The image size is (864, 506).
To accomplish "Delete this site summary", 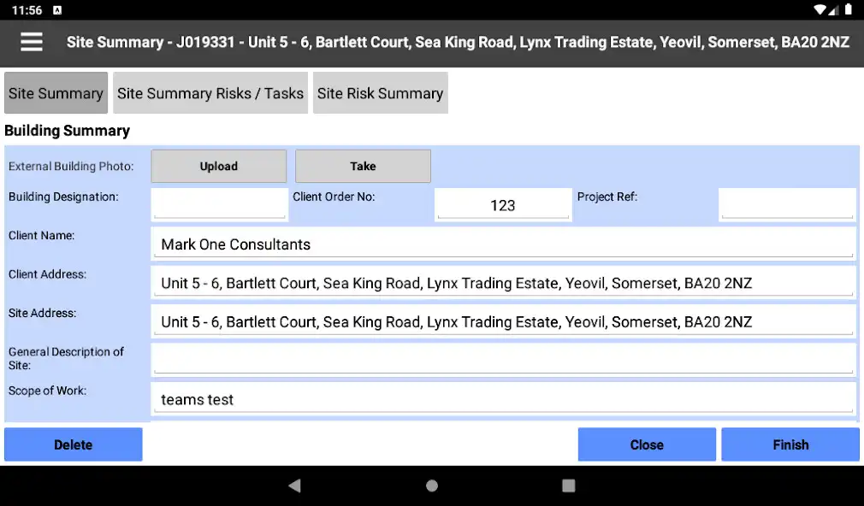I will 74,444.
